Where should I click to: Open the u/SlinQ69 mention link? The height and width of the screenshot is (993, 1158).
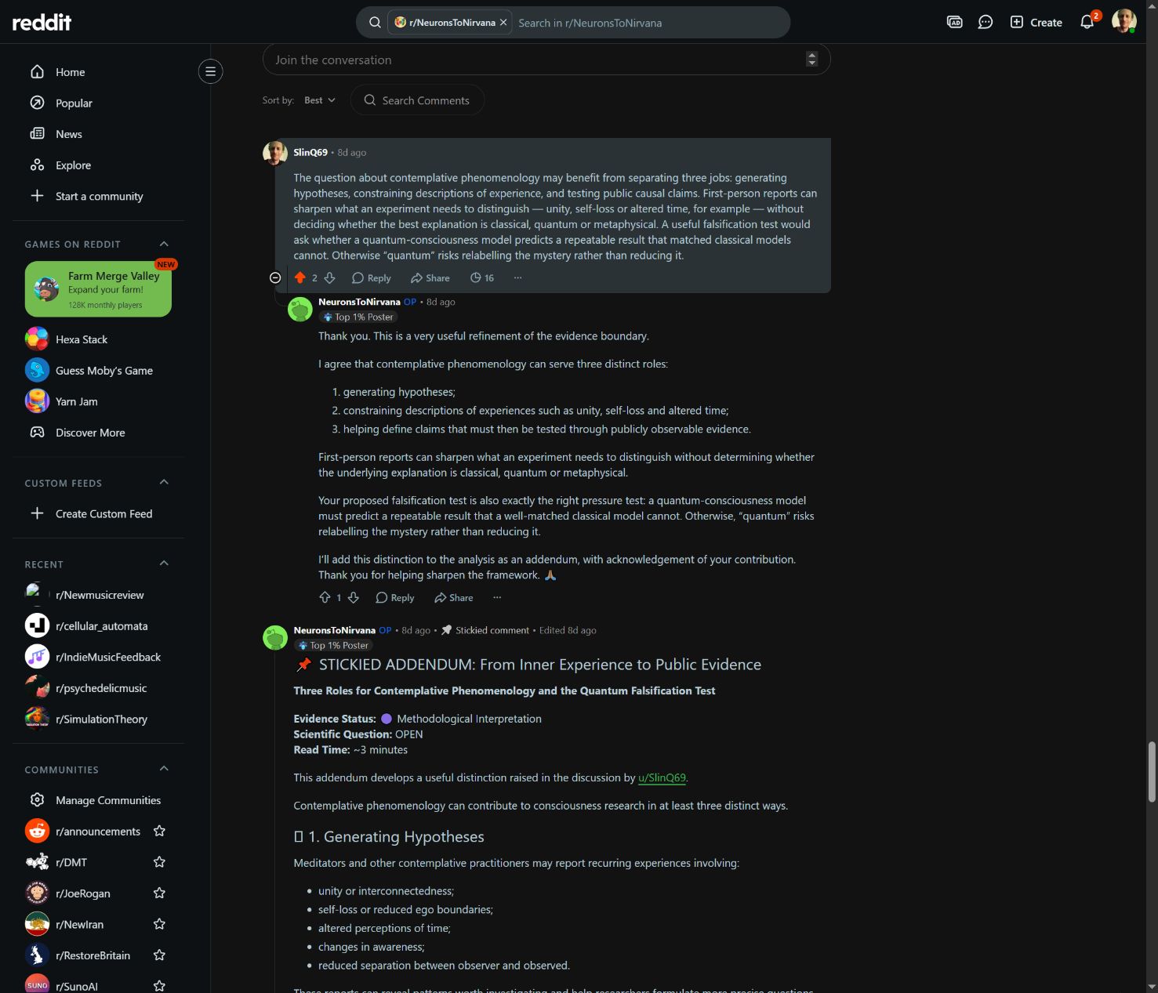[x=662, y=777]
